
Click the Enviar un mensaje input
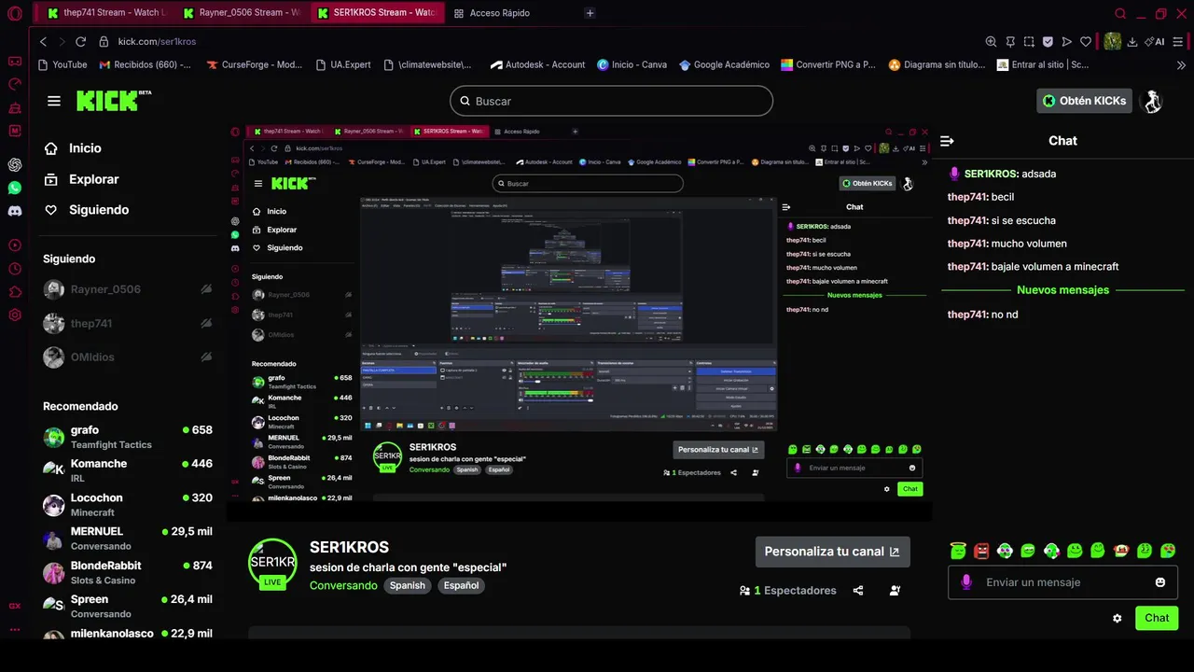point(1062,582)
